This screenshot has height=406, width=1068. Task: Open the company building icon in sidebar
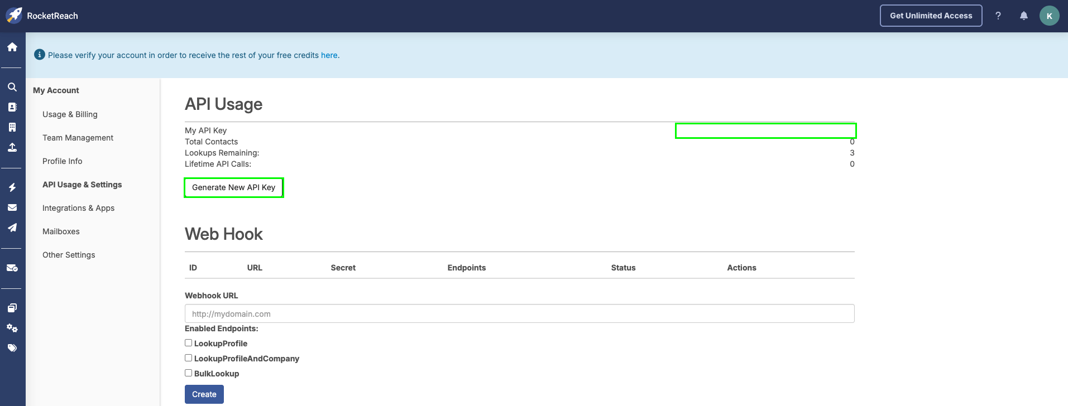12,127
